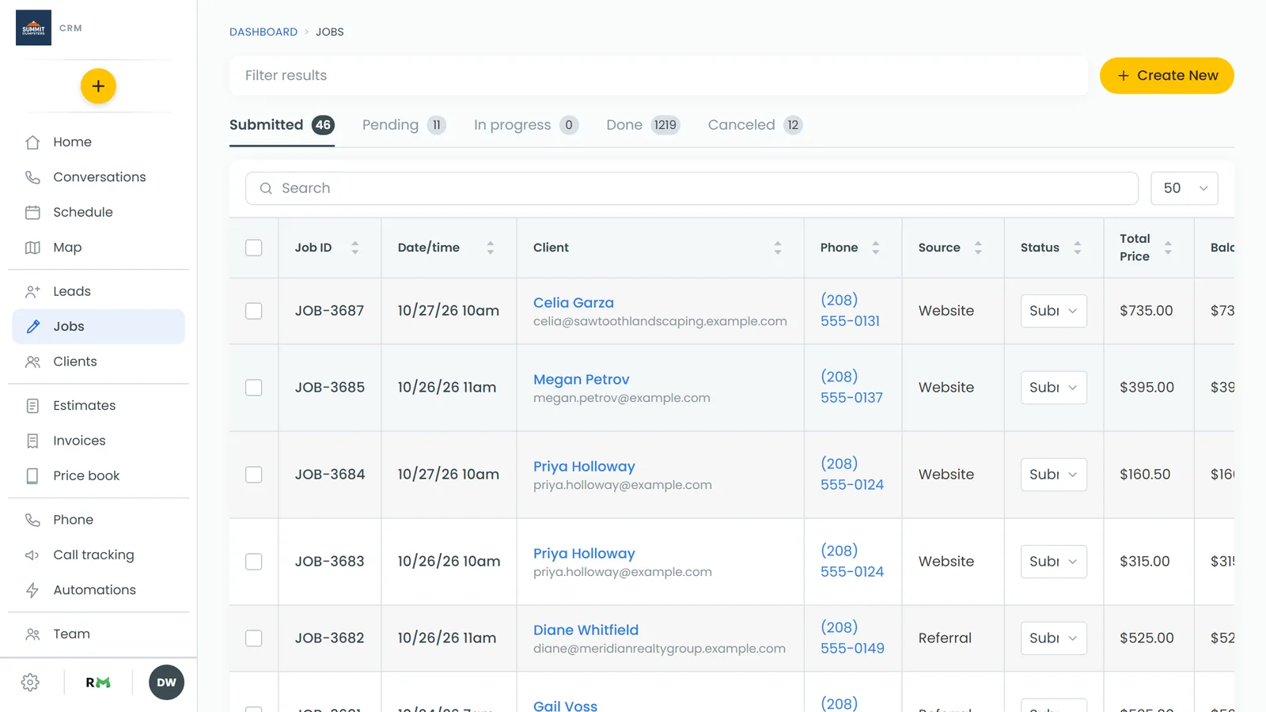1266x712 pixels.
Task: Open Conversations in the sidebar
Action: coord(98,177)
